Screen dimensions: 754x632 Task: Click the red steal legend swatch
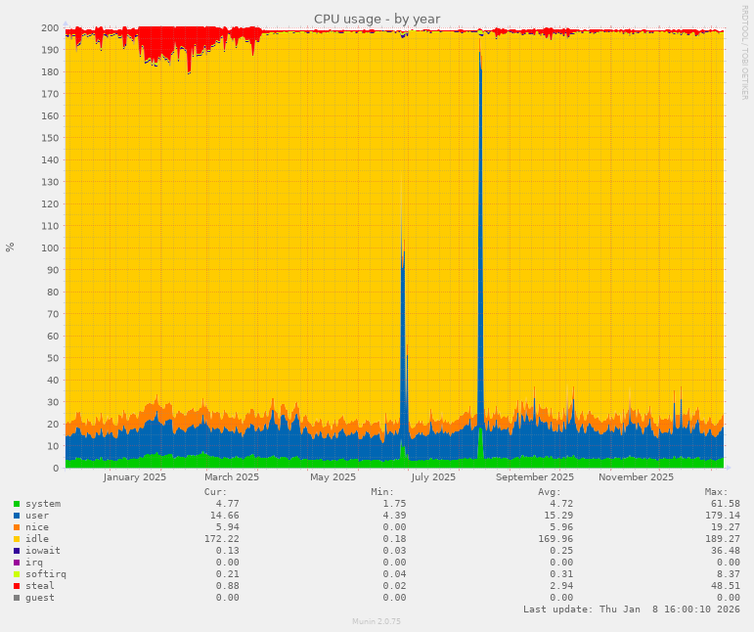pos(17,586)
